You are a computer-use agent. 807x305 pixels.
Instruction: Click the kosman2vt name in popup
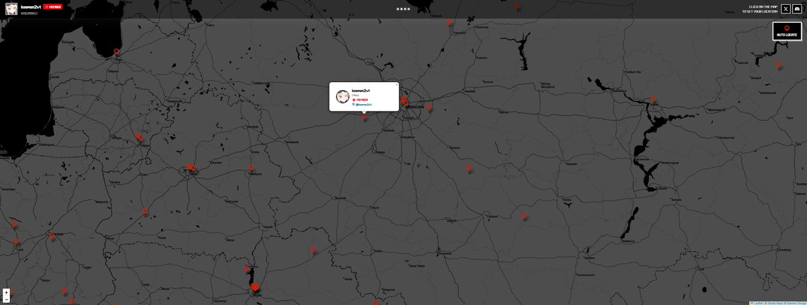pyautogui.click(x=361, y=90)
